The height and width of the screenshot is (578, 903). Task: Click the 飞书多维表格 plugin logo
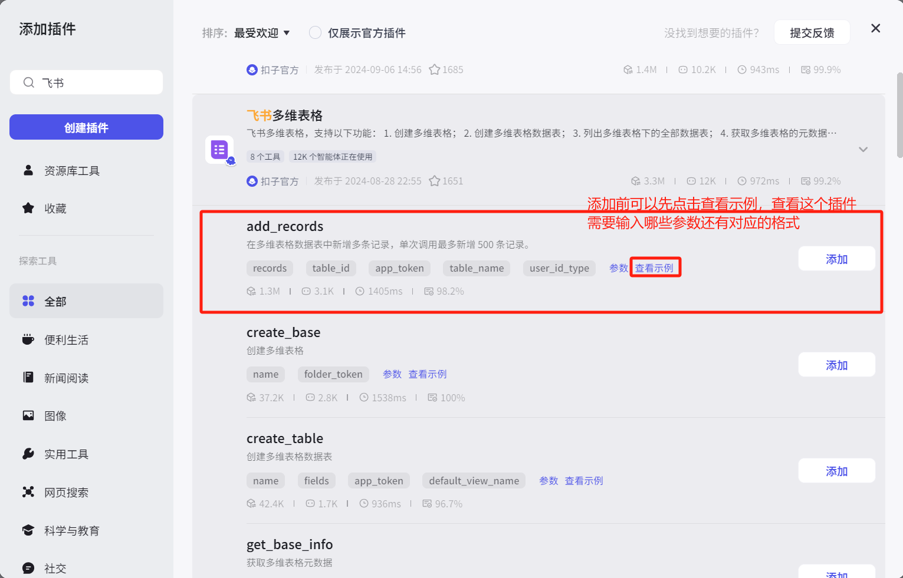[219, 150]
